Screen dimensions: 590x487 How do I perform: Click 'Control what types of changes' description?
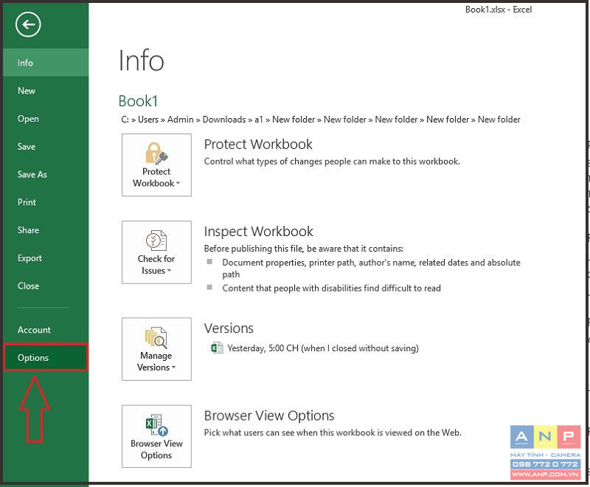[x=332, y=162]
